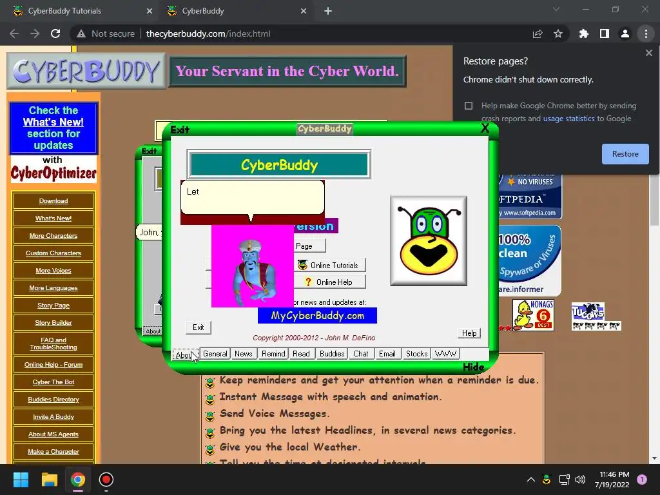Open the Chrome three-dot menu
The height and width of the screenshot is (495, 660).
pyautogui.click(x=646, y=34)
